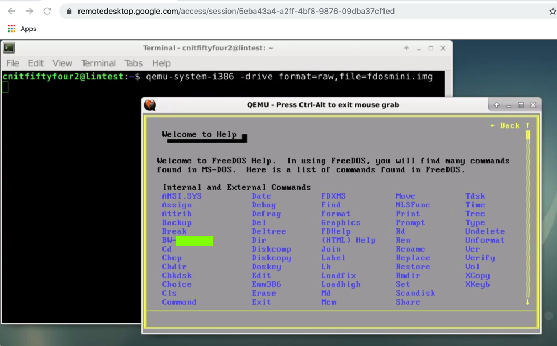Open the Tabs menu
Viewport: 557px width, 346px height.
[x=133, y=63]
